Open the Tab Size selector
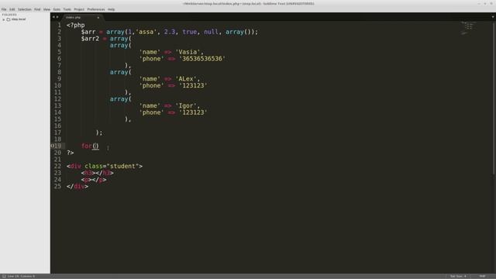This screenshot has height=279, width=496. (458, 276)
